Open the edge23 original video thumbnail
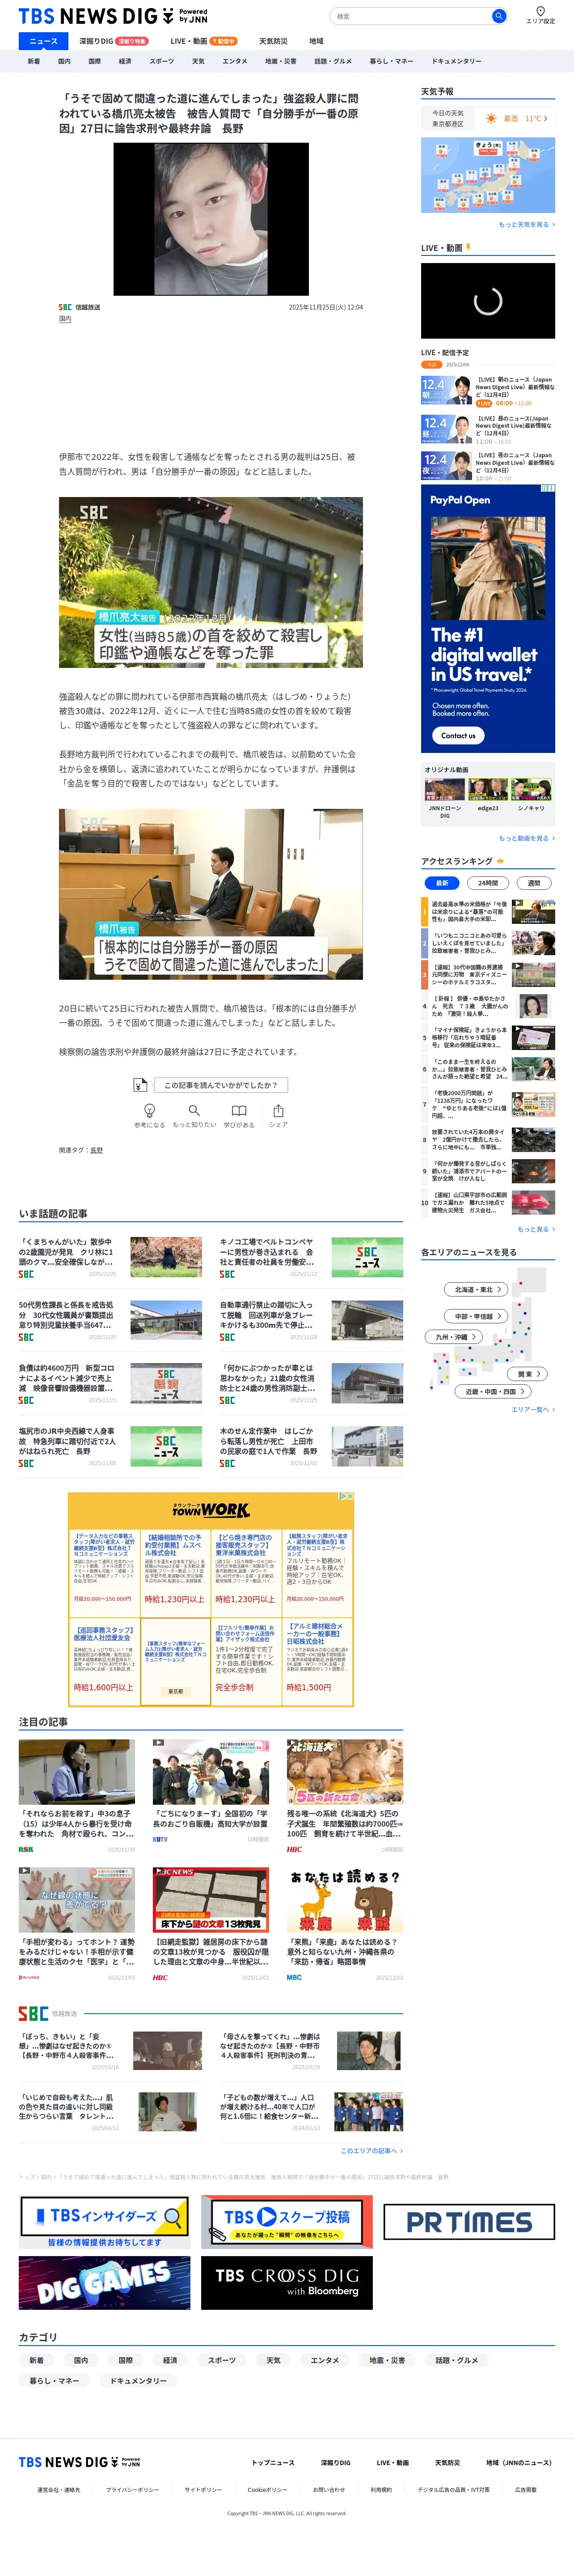This screenshot has width=574, height=2576. (488, 790)
